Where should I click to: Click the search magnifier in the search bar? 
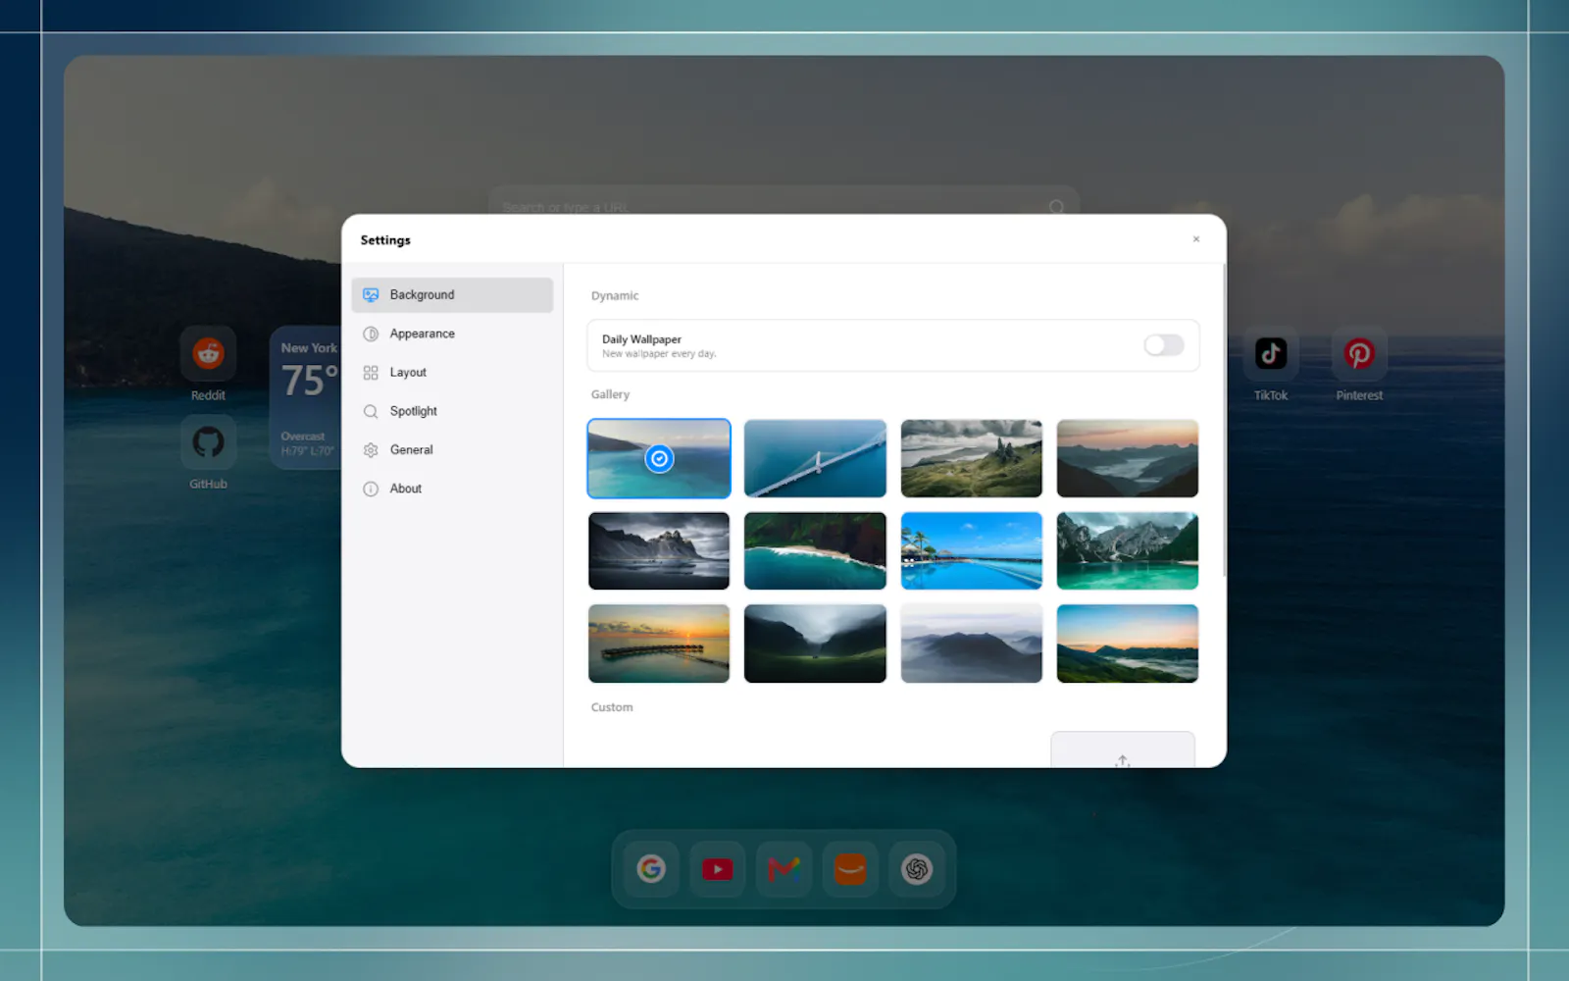(x=1056, y=207)
